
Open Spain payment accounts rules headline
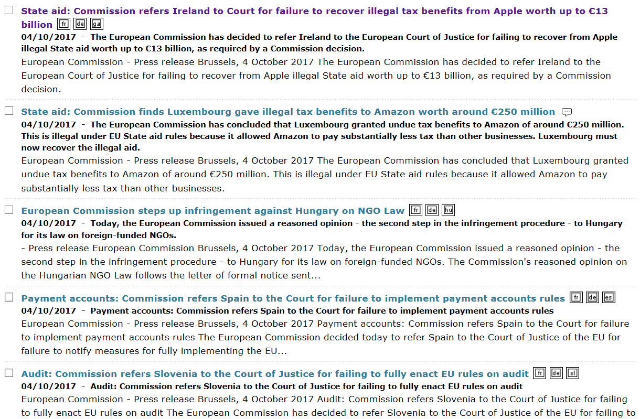pos(293,298)
